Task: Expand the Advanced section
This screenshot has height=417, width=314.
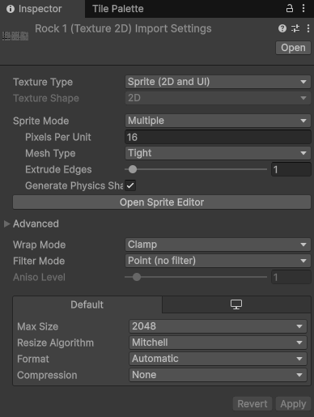Action: click(7, 223)
